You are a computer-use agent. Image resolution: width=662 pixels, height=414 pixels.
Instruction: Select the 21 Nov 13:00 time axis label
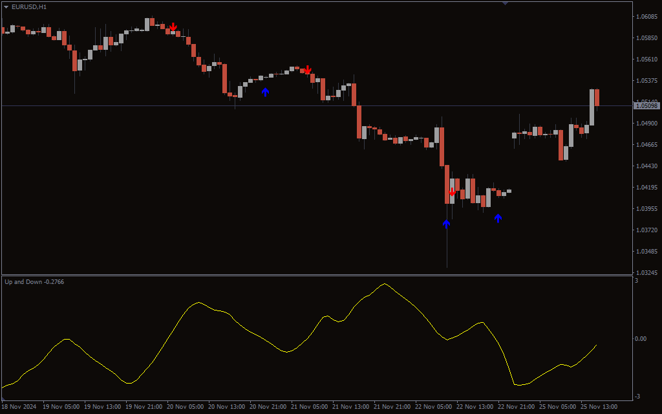point(352,407)
